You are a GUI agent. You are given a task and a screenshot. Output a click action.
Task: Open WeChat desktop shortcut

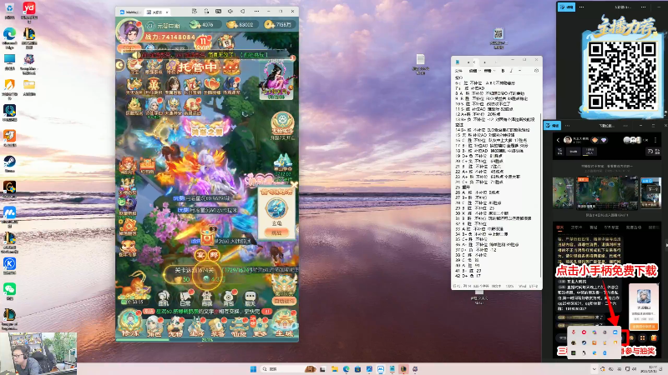coord(9,291)
